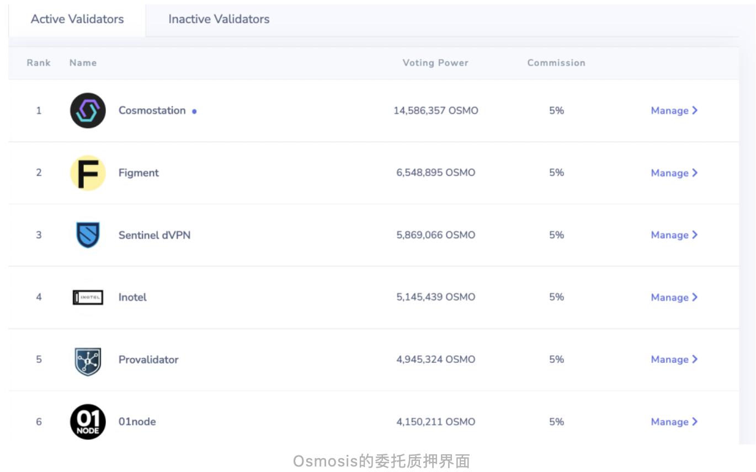Sort validators by Voting Power column

tap(435, 63)
